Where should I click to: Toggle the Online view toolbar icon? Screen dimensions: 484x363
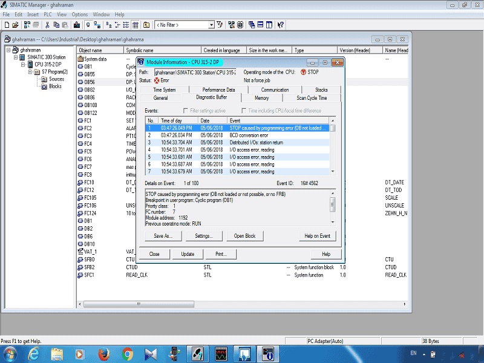click(88, 25)
